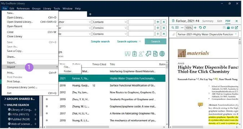The width and height of the screenshot is (243, 129).
Task: Select Export... in File menu
Action: [x=12, y=62]
